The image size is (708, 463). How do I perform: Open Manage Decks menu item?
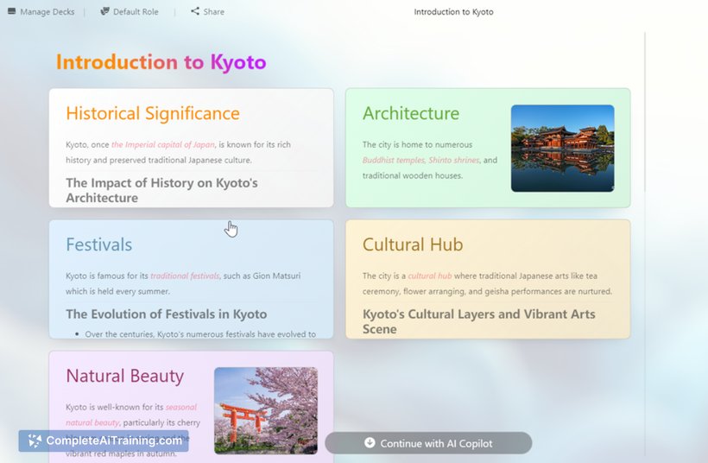(x=41, y=12)
